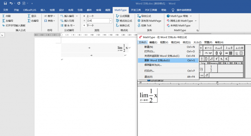Switch to the 开始 ribbon tab
Image resolution: width=251 pixels, height=136 pixels.
click(16, 10)
